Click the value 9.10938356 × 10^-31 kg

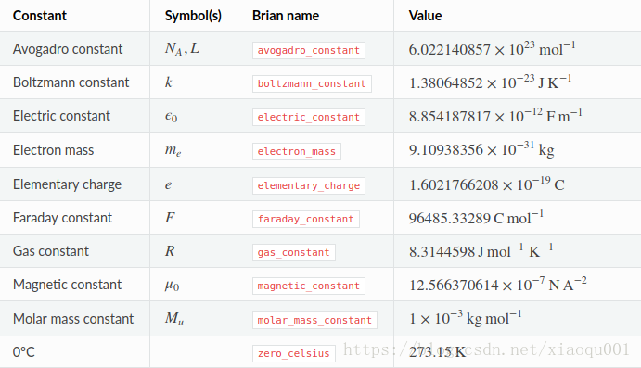(481, 150)
